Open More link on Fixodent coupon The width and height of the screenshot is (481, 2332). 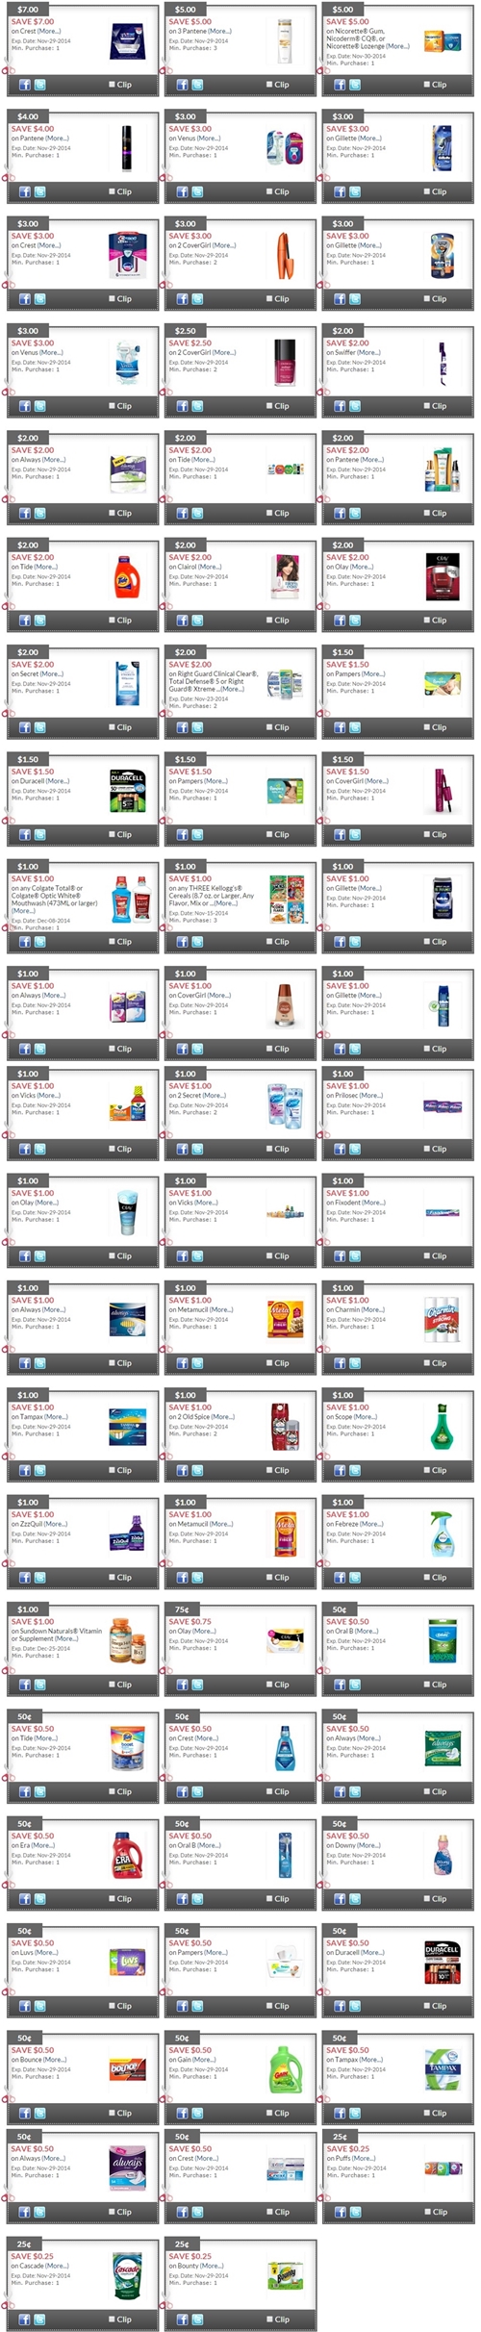(373, 1203)
